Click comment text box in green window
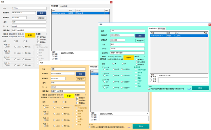This screenshot has width=211, height=130. [x=183, y=80]
